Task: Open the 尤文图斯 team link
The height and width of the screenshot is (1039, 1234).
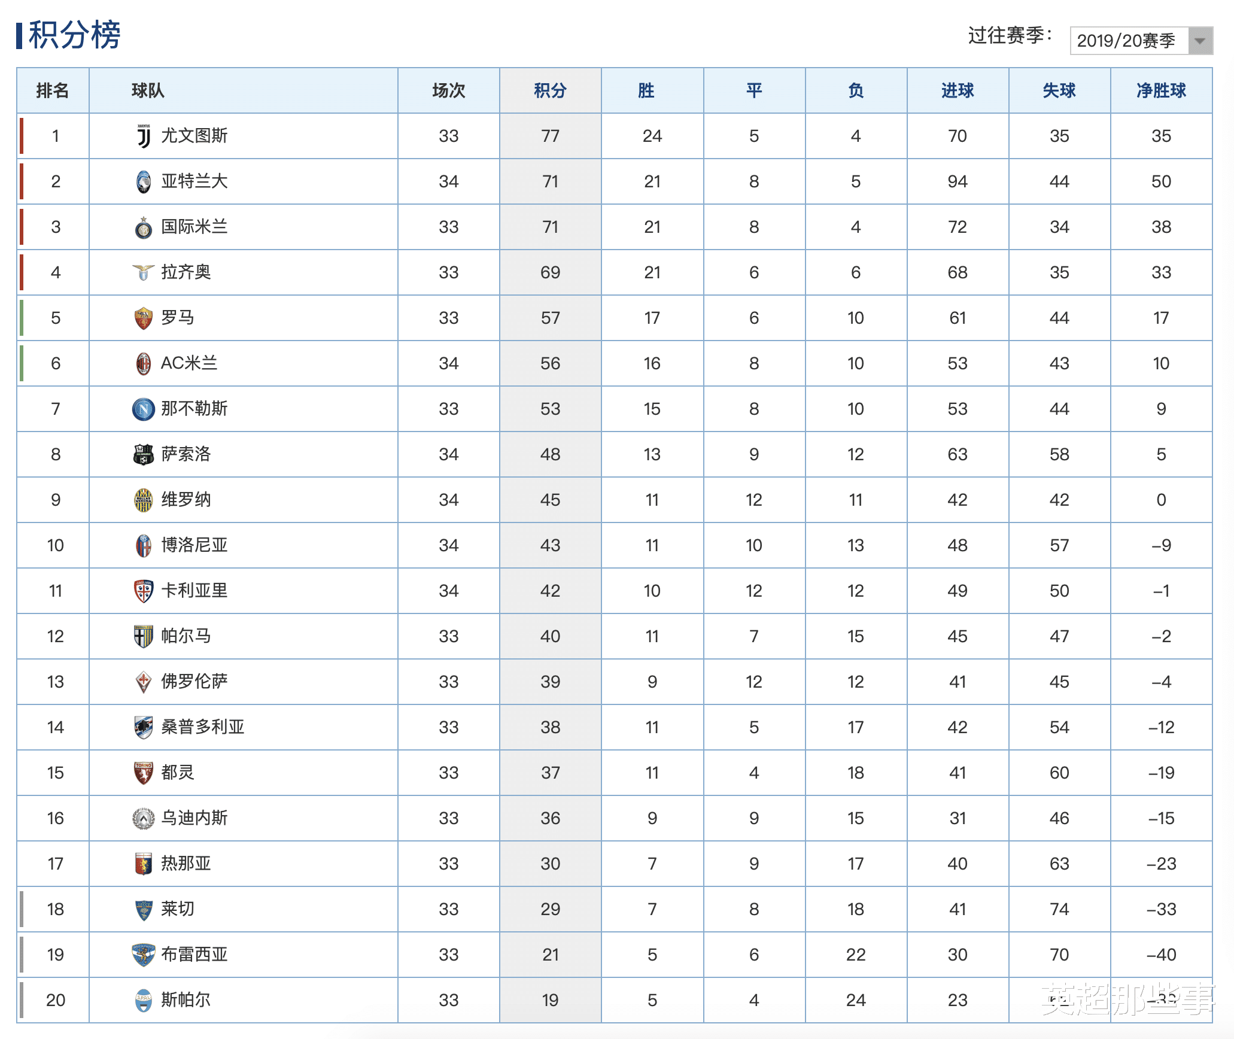Action: [194, 136]
